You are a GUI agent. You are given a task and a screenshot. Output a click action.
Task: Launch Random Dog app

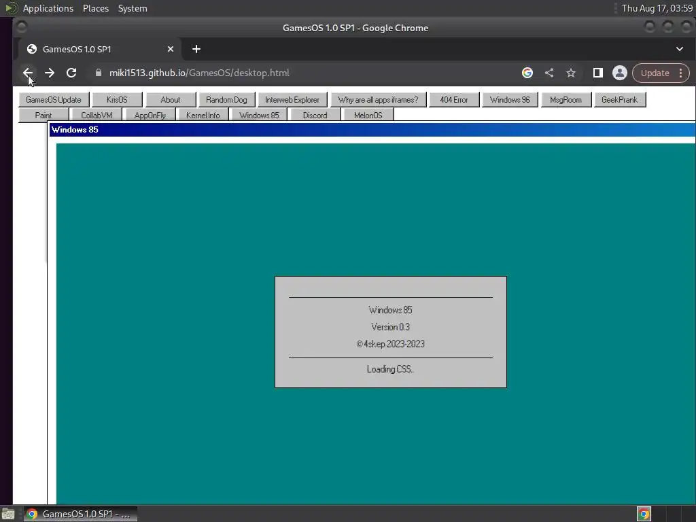click(x=226, y=100)
